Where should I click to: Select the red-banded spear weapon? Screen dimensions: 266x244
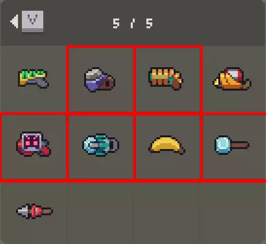(x=35, y=211)
